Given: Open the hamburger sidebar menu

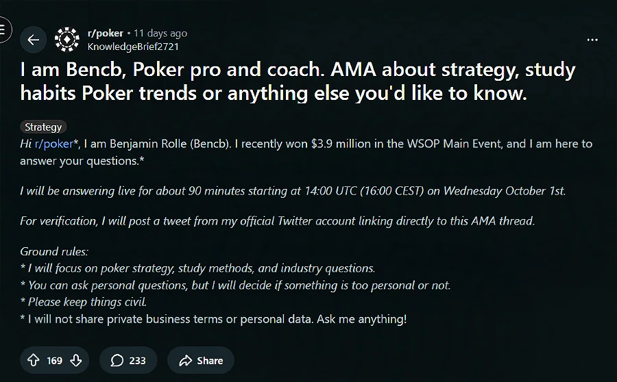Looking at the screenshot, I should click(3, 30).
